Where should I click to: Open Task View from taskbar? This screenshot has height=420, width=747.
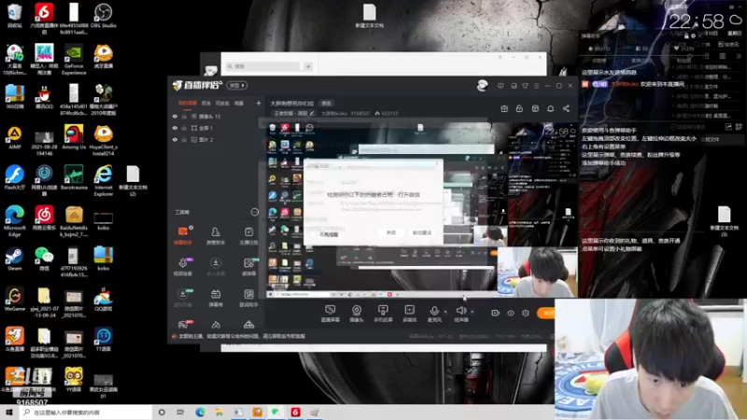(180, 413)
